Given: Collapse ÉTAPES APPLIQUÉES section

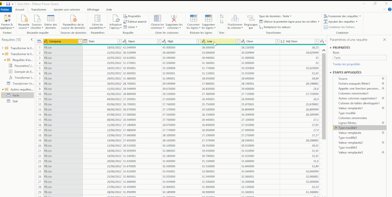Looking at the screenshot, I should (x=331, y=72).
